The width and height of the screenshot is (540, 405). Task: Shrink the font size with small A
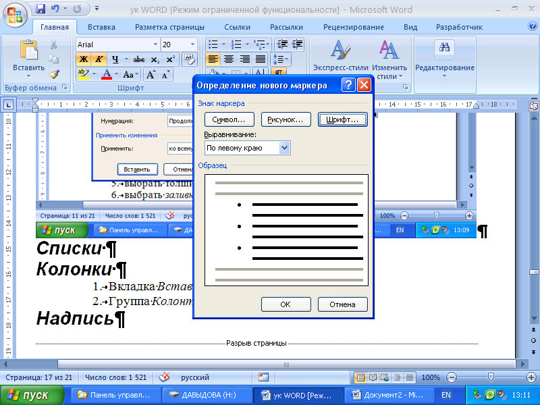[165, 74]
